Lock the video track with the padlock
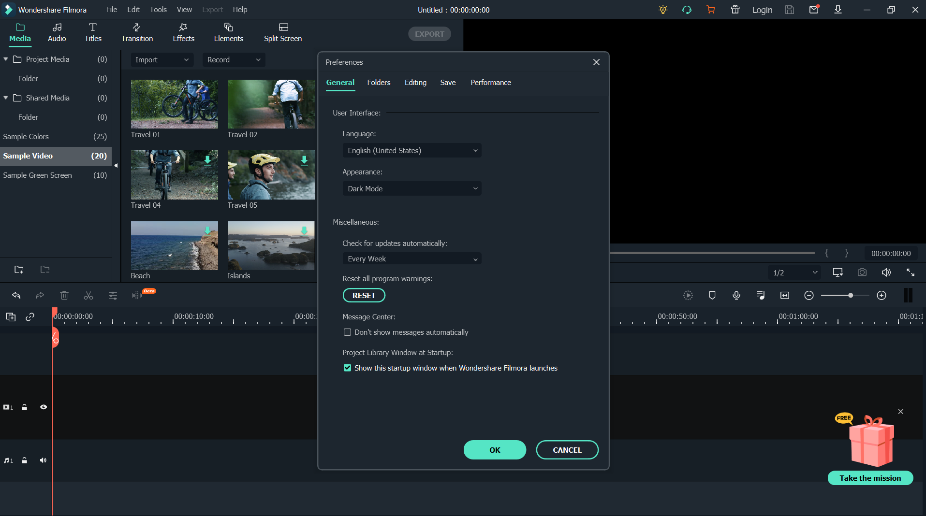The image size is (926, 516). (25, 407)
